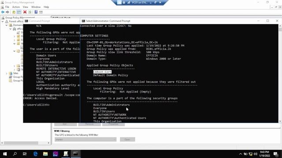The height and width of the screenshot is (158, 282).
Task: Click Properties button under security filtering
Action: click(x=113, y=124)
